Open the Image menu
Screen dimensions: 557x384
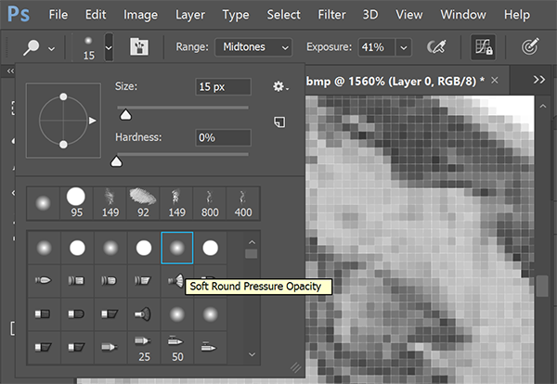140,15
